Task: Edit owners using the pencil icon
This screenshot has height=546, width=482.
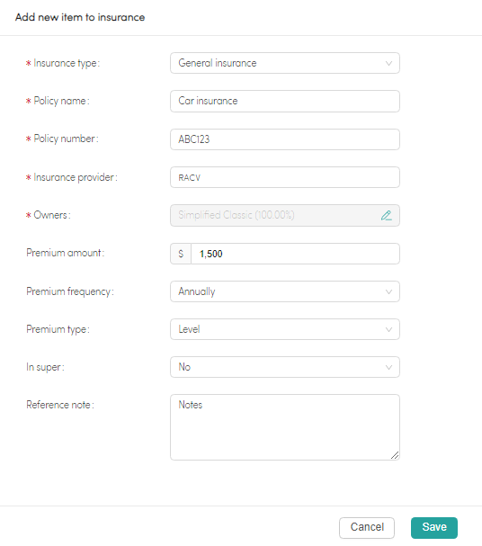Action: 387,216
